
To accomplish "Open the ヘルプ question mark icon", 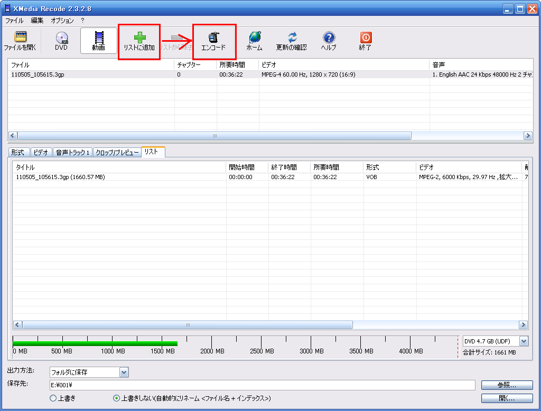I will (329, 37).
